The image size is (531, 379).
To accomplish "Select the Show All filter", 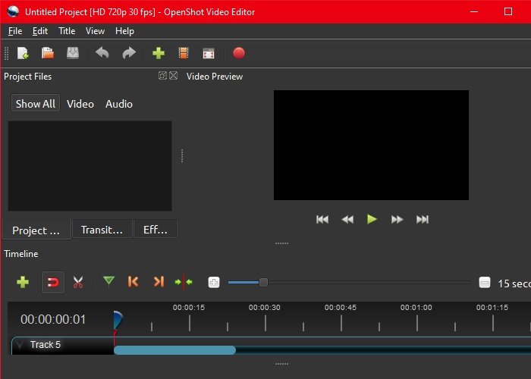I will coord(36,104).
